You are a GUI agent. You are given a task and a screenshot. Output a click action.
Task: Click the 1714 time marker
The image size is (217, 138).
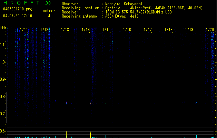(86, 30)
